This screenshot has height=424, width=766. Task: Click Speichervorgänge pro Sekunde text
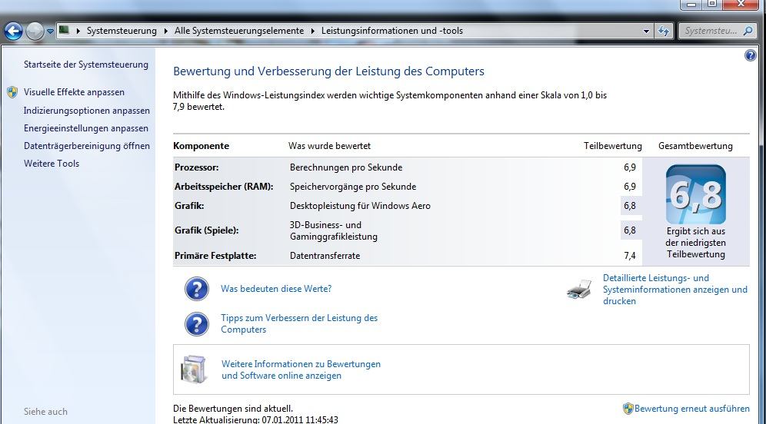(353, 187)
